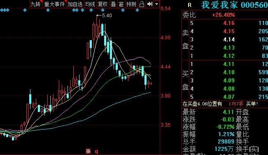The width and height of the screenshot is (268, 155).
Task: Click the red q marker at chart bottom
Action: [96, 151]
